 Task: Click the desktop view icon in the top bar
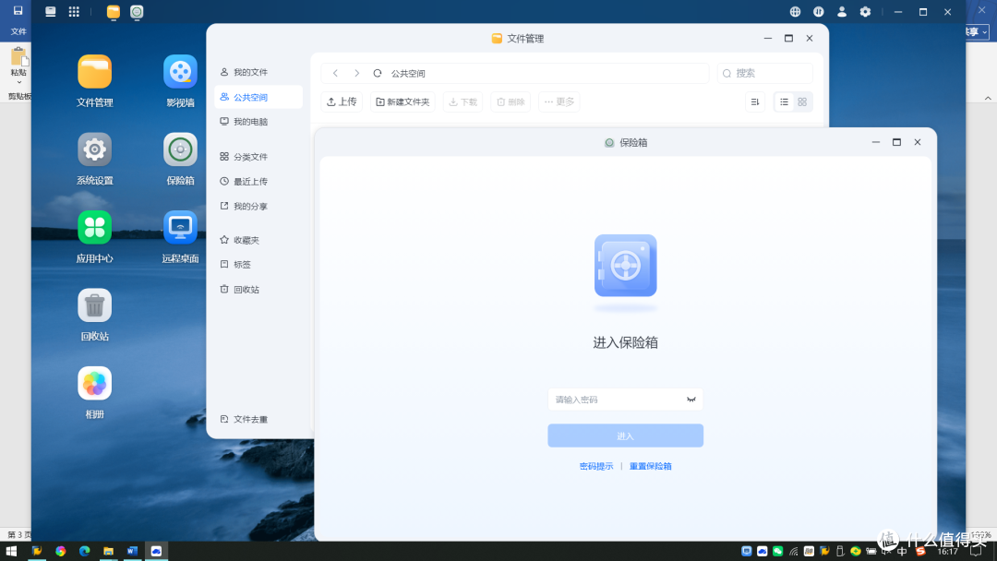[x=50, y=11]
